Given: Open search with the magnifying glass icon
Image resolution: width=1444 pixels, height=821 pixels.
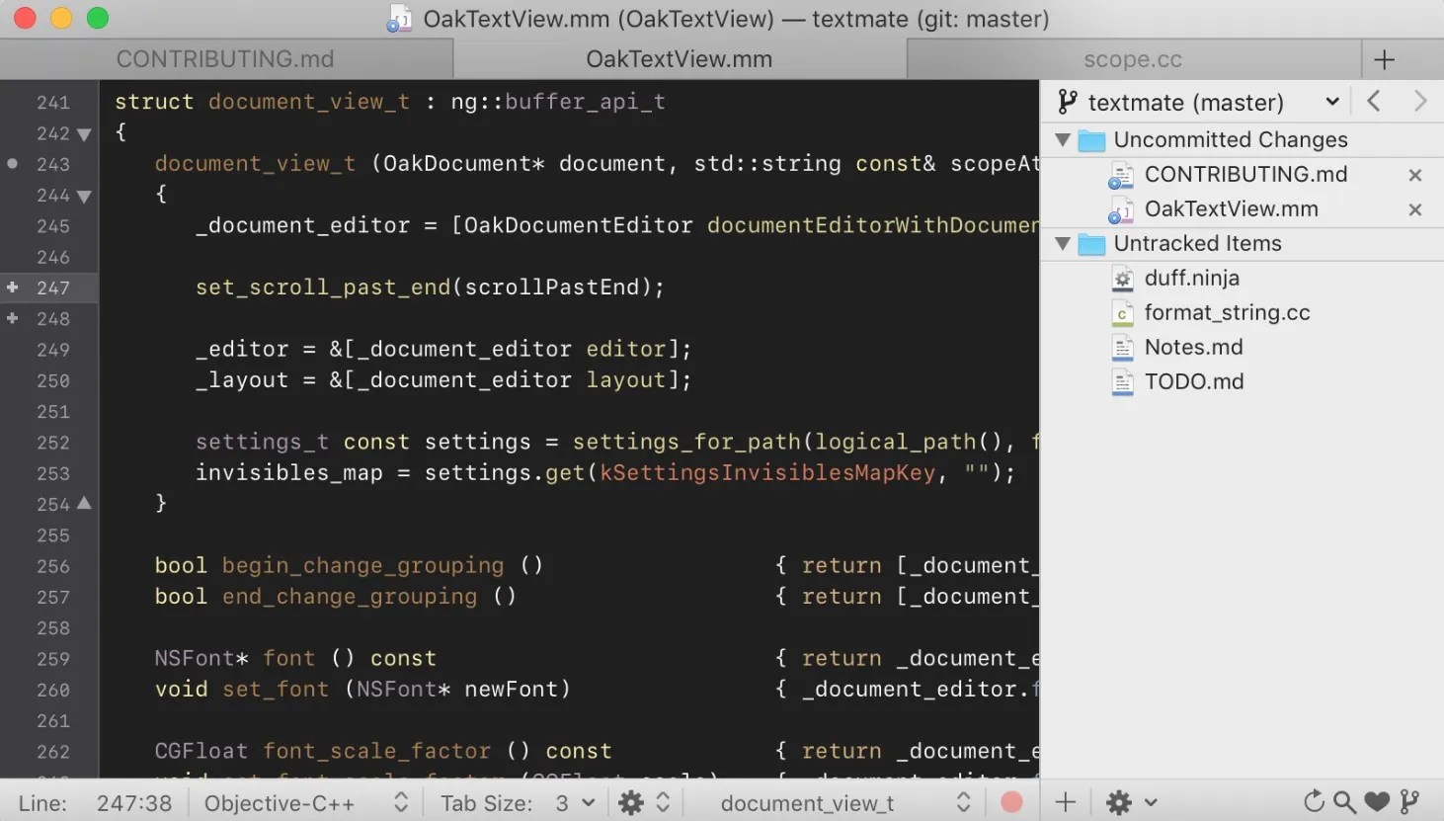Looking at the screenshot, I should [x=1344, y=802].
